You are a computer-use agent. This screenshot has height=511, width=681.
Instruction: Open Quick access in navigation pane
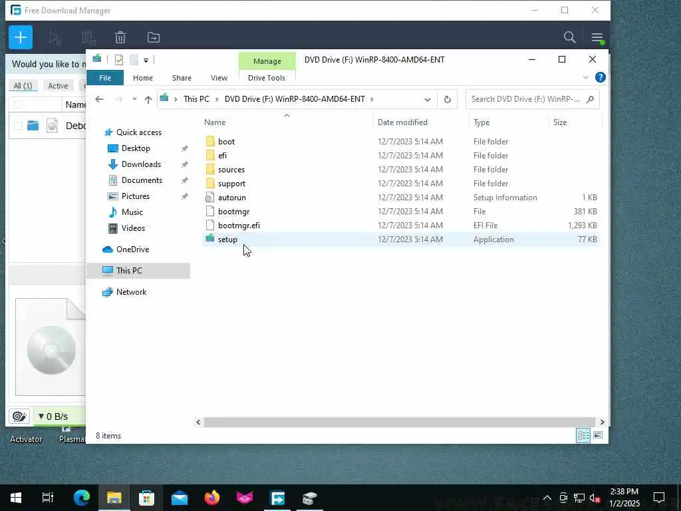click(138, 132)
